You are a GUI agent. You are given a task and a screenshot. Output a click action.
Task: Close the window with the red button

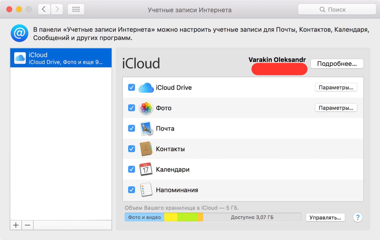(9, 10)
